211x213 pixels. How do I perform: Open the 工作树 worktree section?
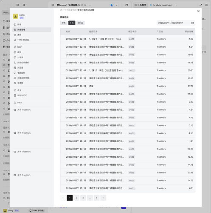pos(32,83)
